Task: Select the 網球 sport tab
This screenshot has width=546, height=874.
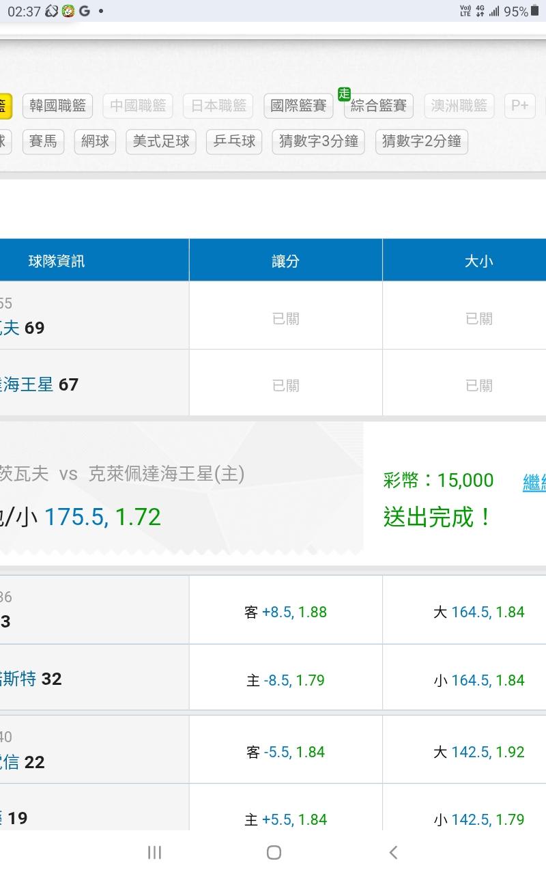Action: coord(95,141)
